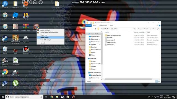The width and height of the screenshot is (177, 99).
Task: Go up one folder level in Explorer
Action: [96, 29]
